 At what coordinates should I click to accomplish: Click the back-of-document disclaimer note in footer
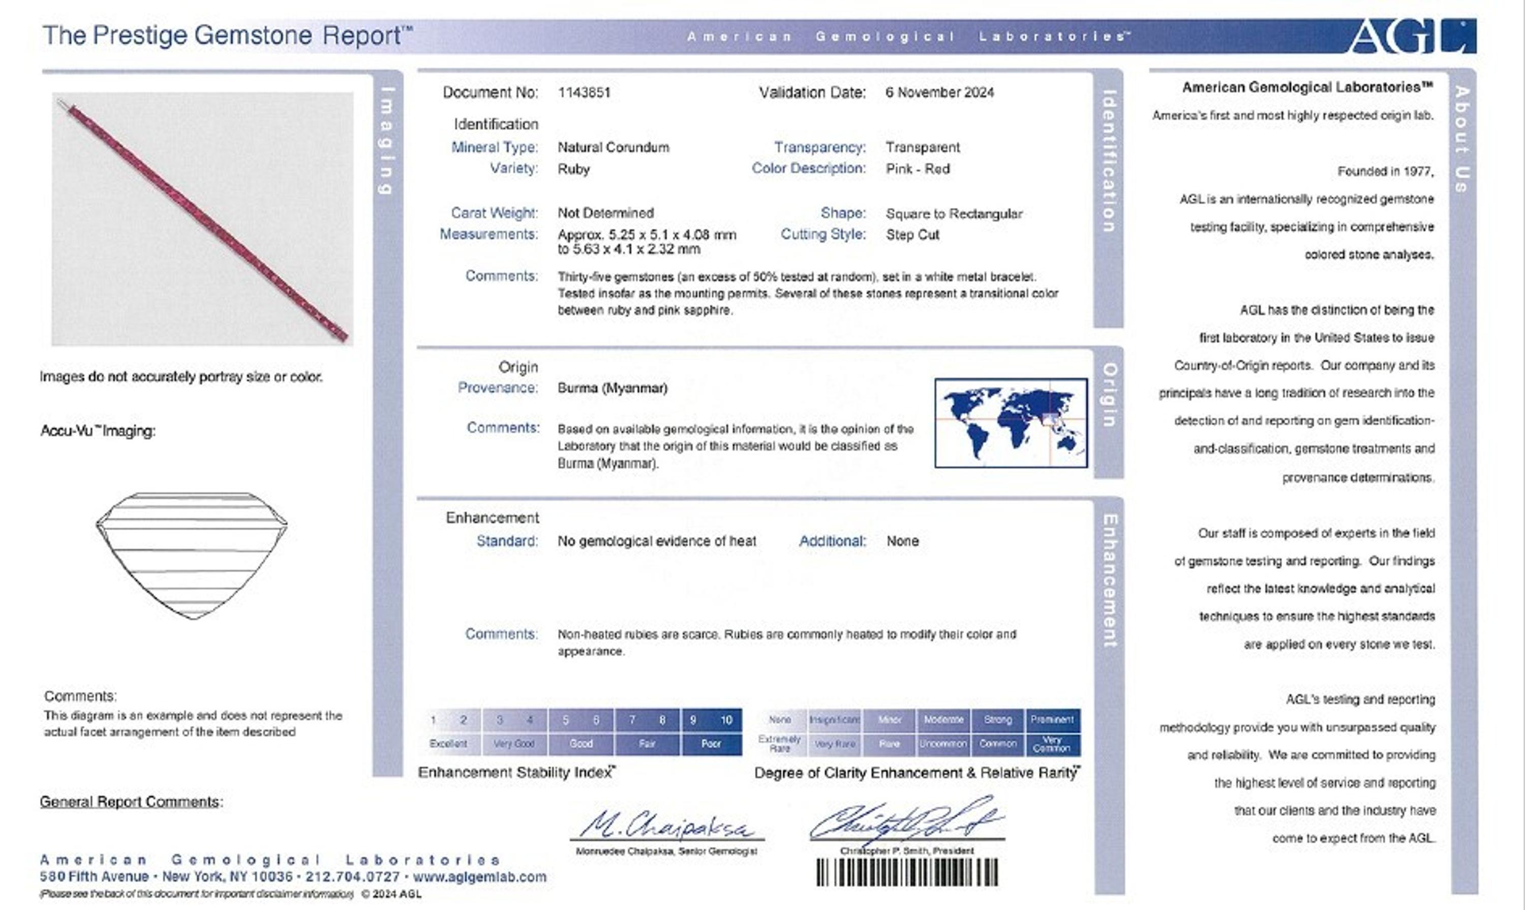tap(197, 894)
